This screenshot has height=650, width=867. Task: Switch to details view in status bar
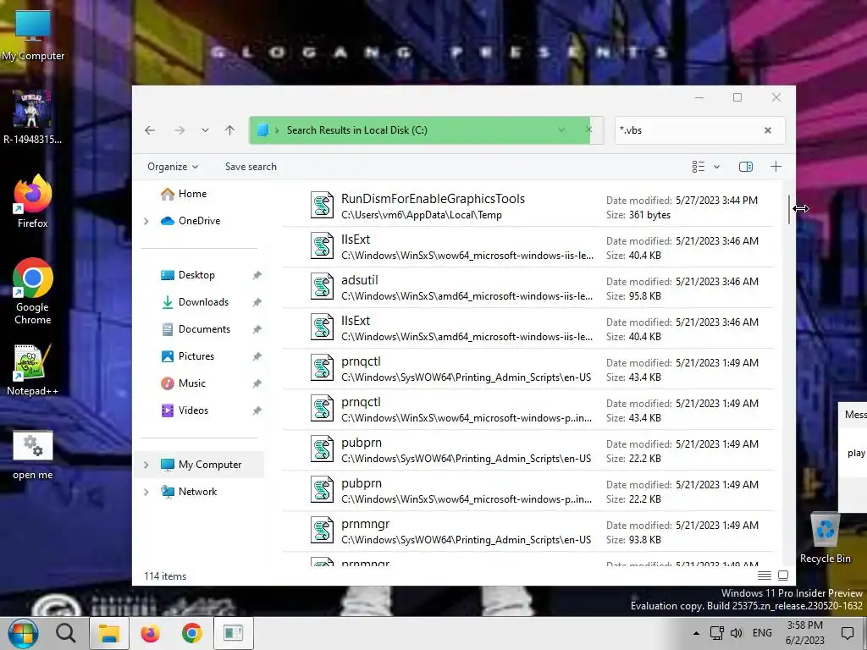pos(765,576)
